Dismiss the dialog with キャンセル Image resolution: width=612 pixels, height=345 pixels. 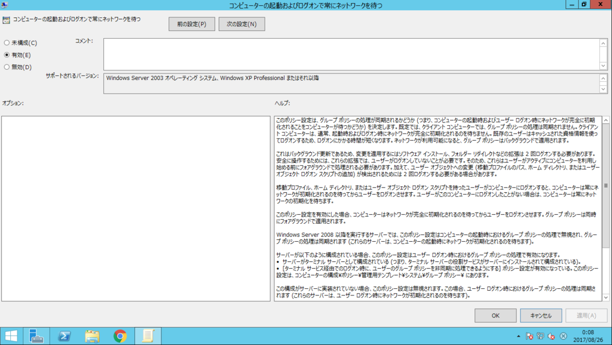coord(540,315)
